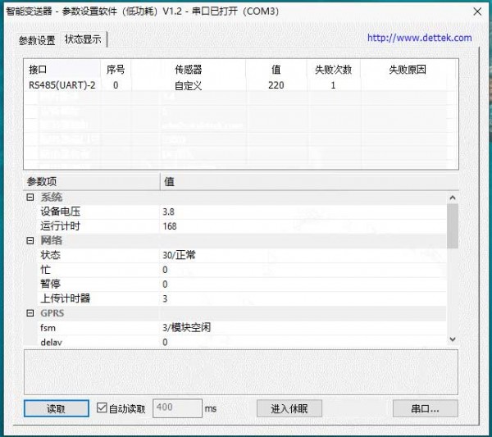Switch to the 参数设置 tab
492x437 pixels.
tap(37, 40)
